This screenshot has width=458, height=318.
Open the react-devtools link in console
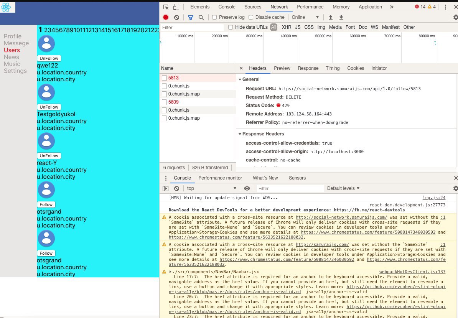click(369, 210)
